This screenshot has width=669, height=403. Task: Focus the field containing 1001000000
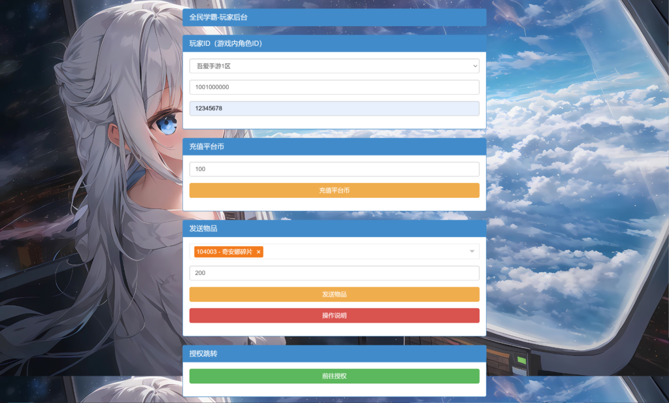[334, 87]
